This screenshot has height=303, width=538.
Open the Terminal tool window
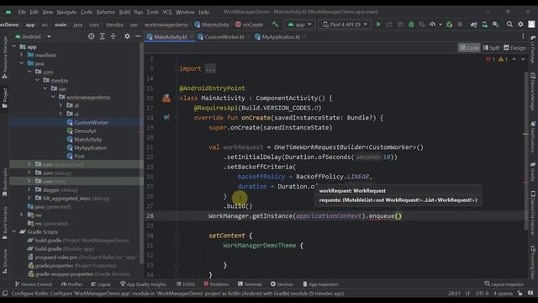250,284
